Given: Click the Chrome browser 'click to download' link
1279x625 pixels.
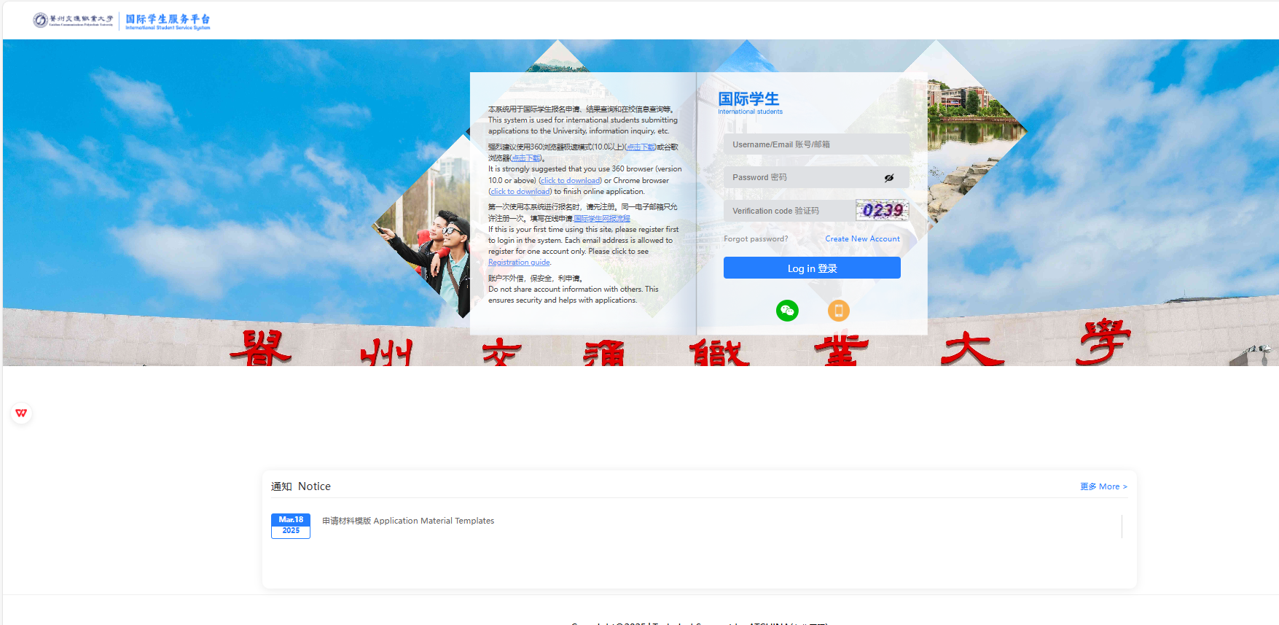Looking at the screenshot, I should click(520, 192).
